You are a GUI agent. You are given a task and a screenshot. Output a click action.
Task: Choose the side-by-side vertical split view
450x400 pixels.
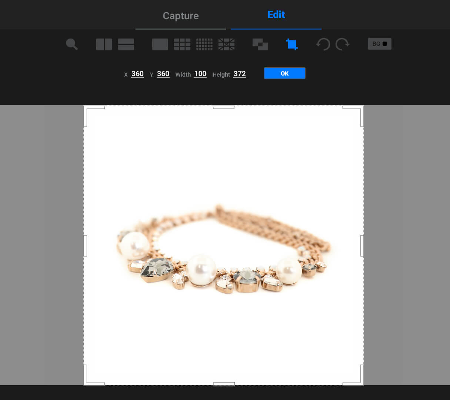[104, 44]
